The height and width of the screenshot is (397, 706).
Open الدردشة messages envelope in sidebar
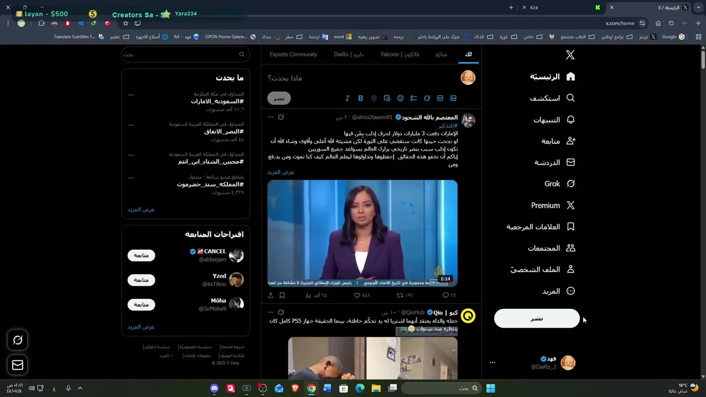(570, 163)
